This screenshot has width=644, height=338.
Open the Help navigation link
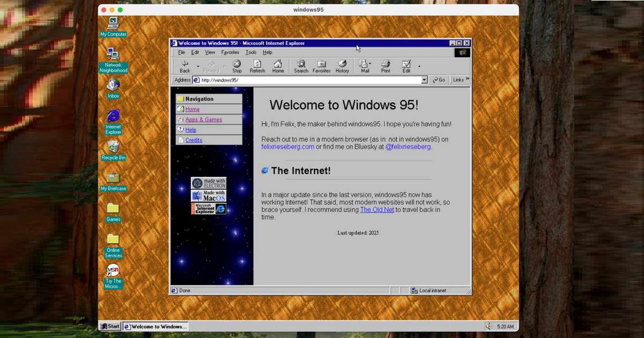tap(191, 130)
